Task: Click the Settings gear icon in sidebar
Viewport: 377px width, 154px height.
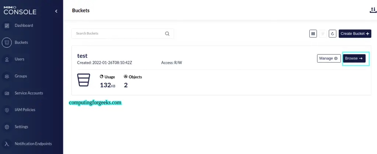Action: coord(7,127)
